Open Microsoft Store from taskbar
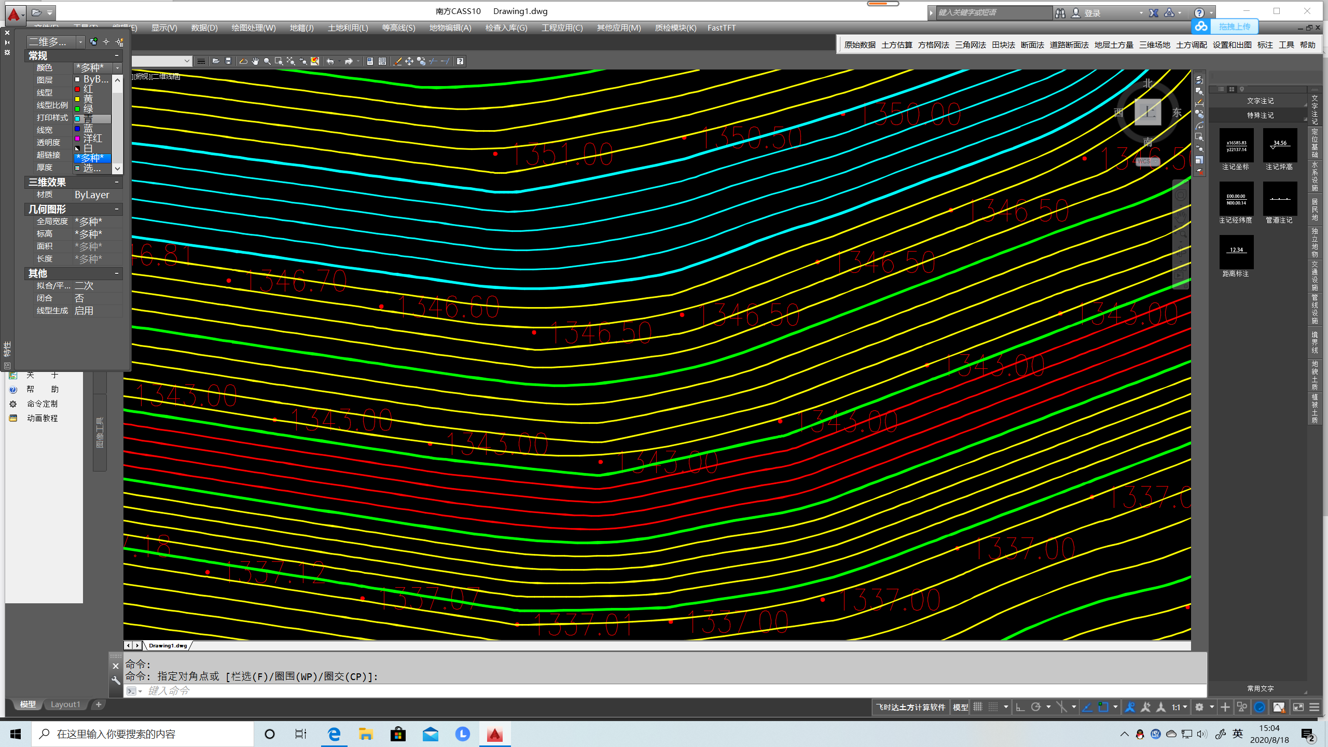Image resolution: width=1328 pixels, height=747 pixels. coord(398,734)
